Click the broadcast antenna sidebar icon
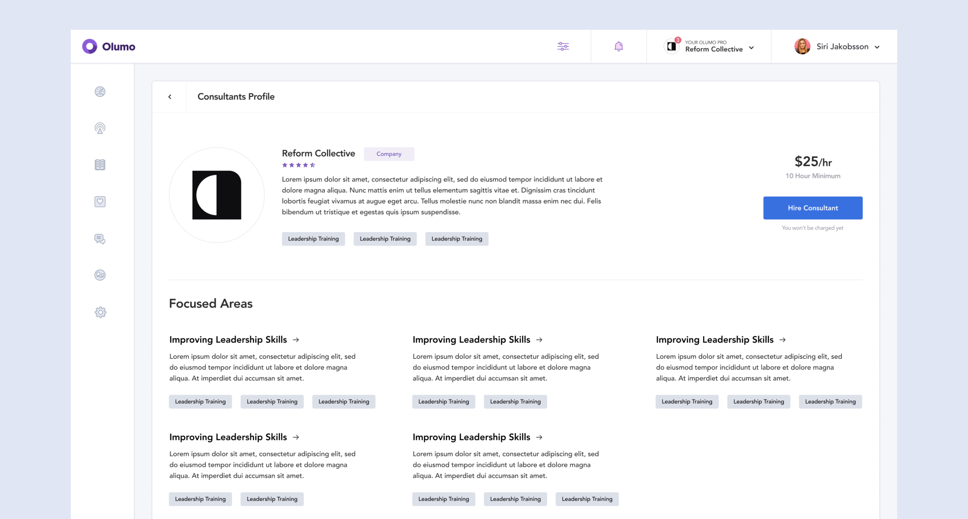The image size is (968, 519). coord(100,128)
